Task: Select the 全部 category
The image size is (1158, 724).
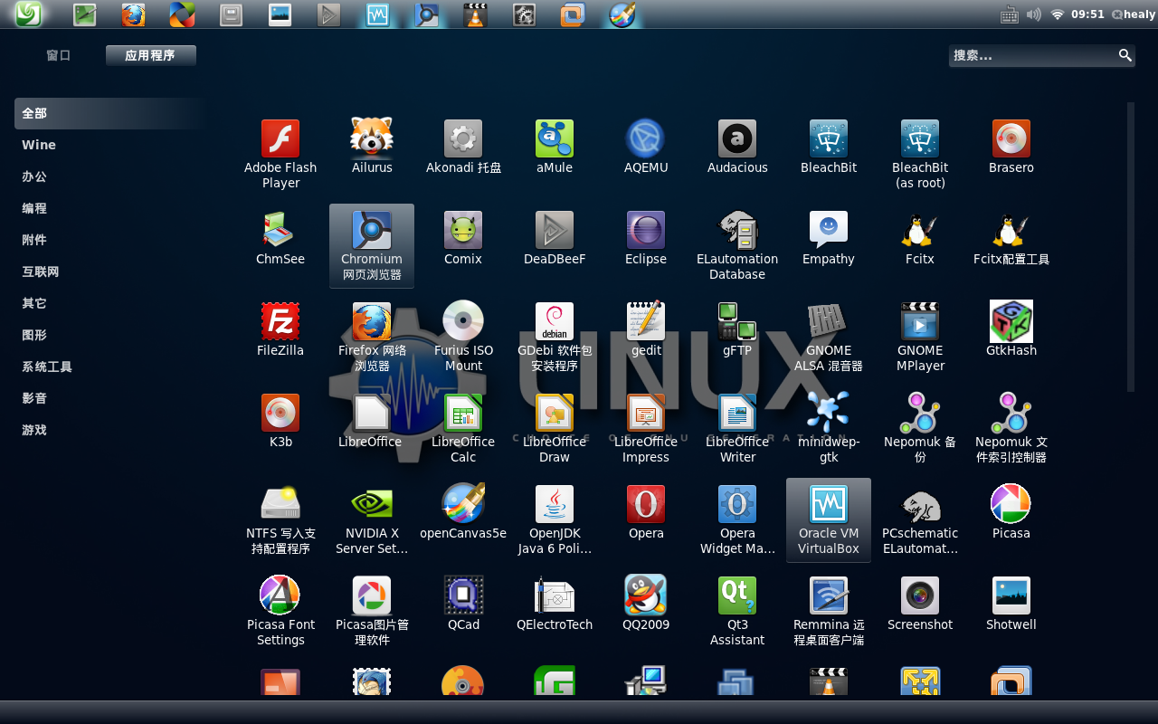Action: 109,113
